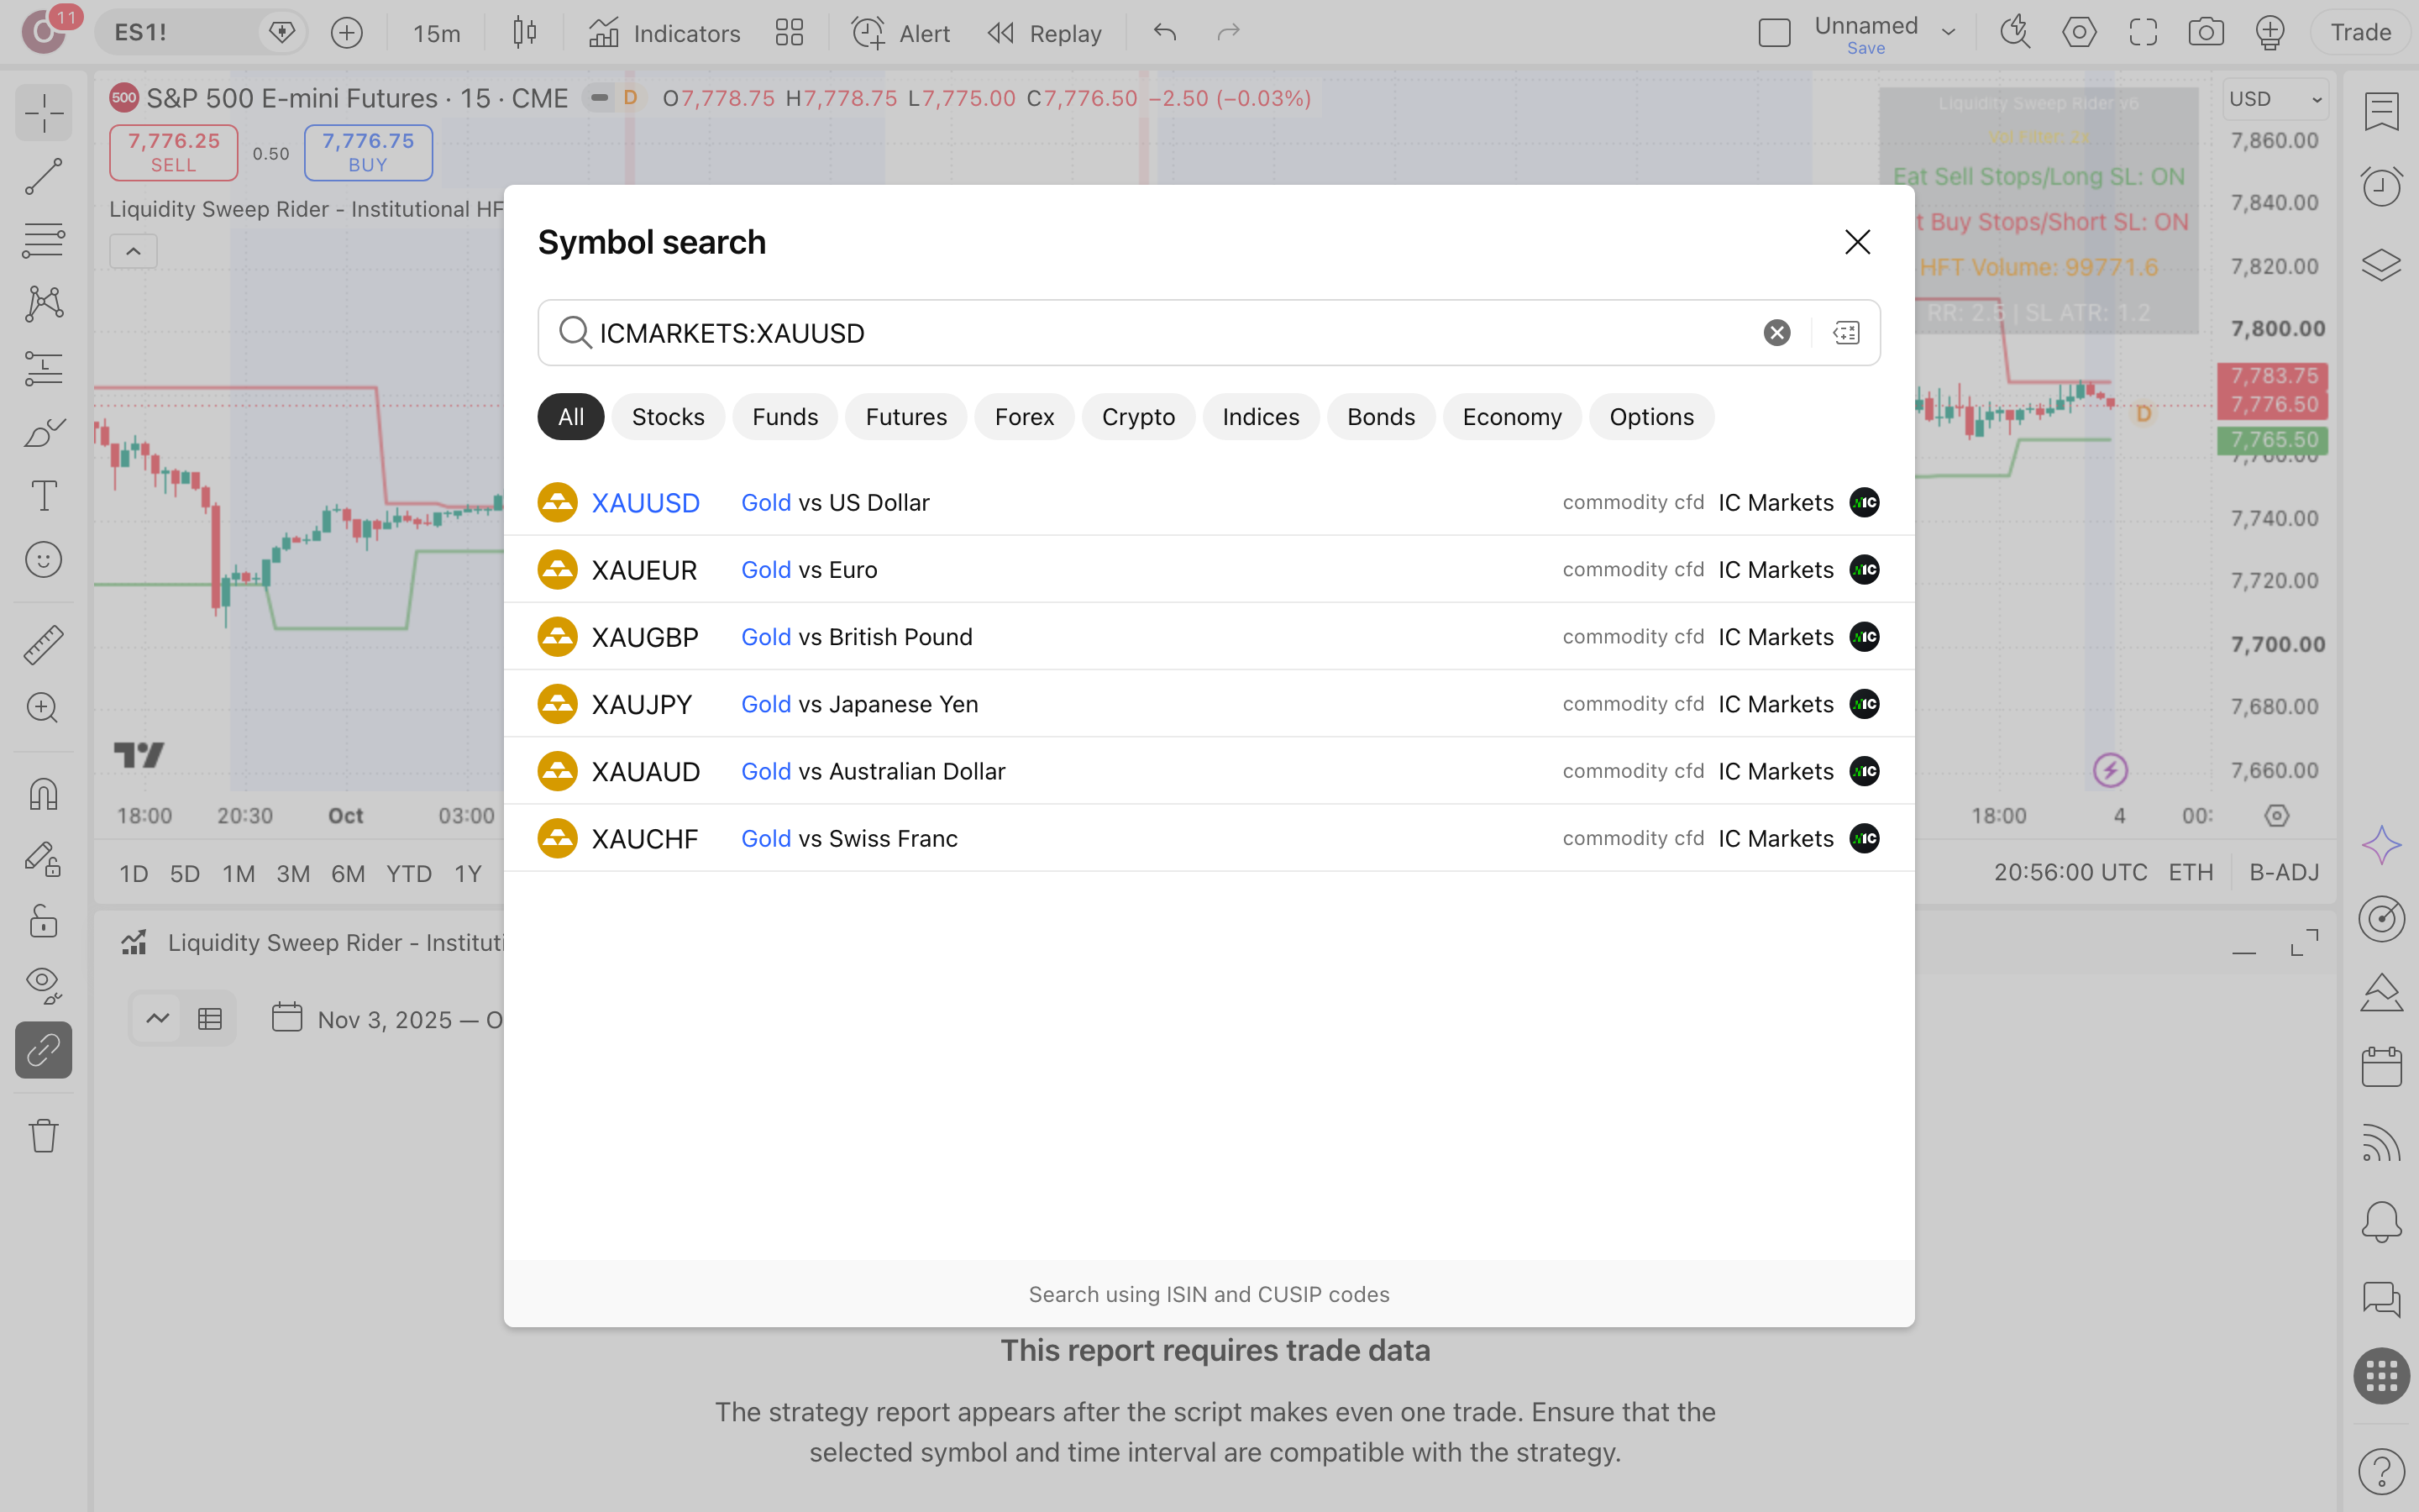Click the 7,776.75 BUY button

pos(368,152)
